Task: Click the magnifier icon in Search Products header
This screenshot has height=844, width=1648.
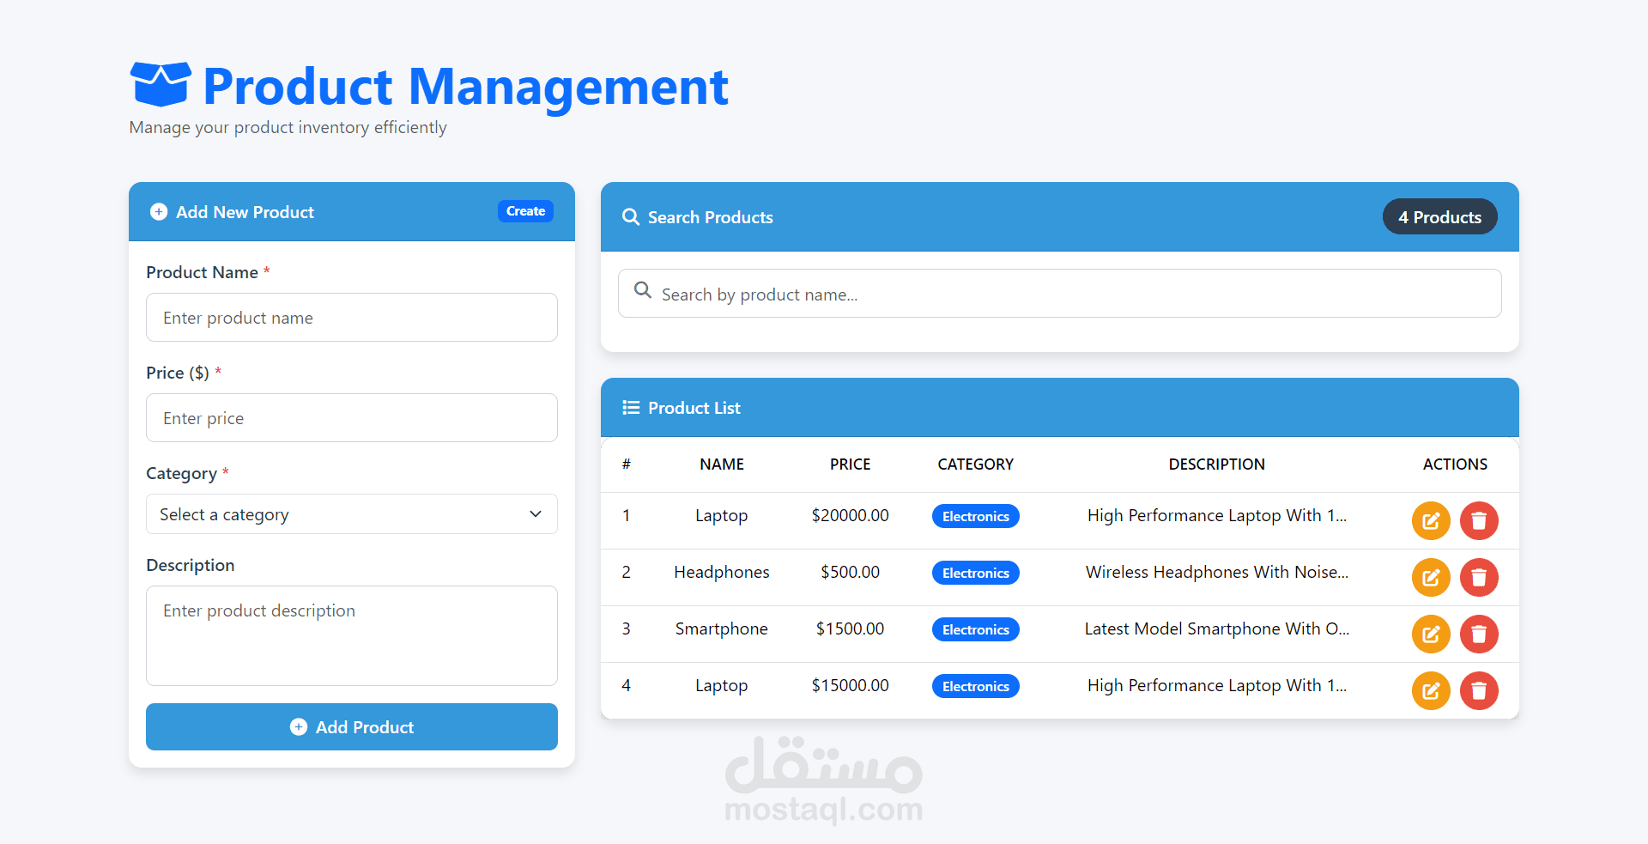Action: click(x=631, y=217)
